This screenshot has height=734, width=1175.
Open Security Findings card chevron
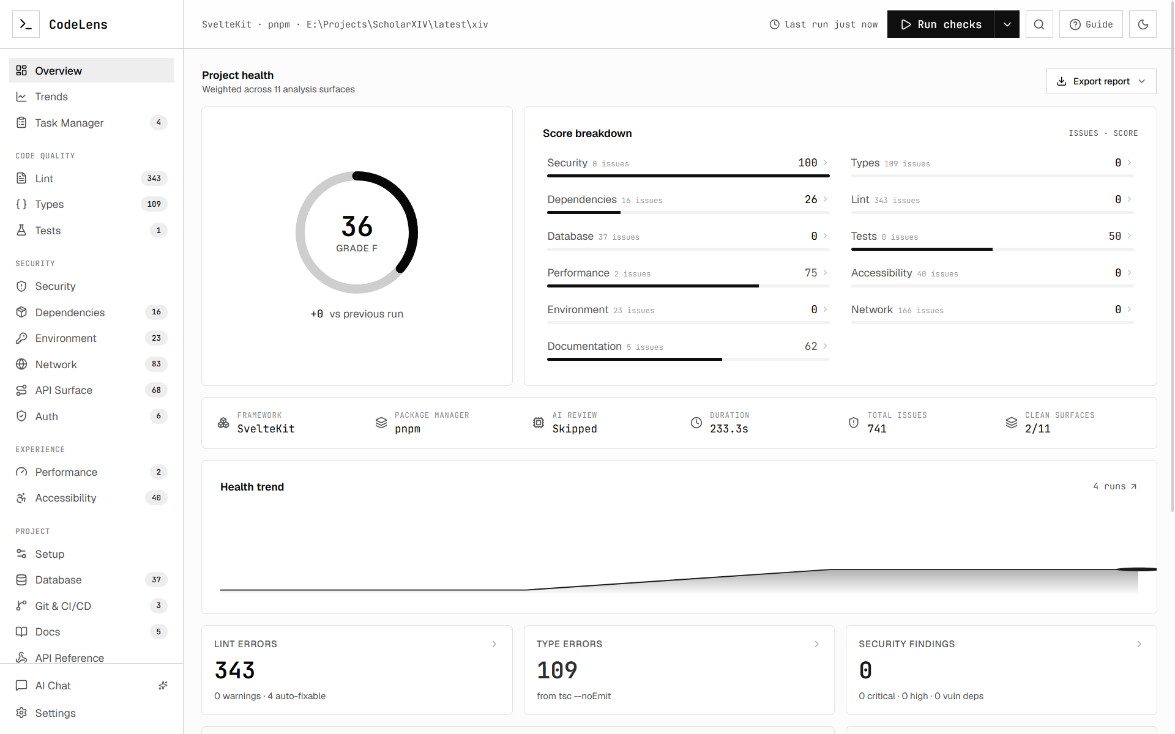tap(1139, 644)
